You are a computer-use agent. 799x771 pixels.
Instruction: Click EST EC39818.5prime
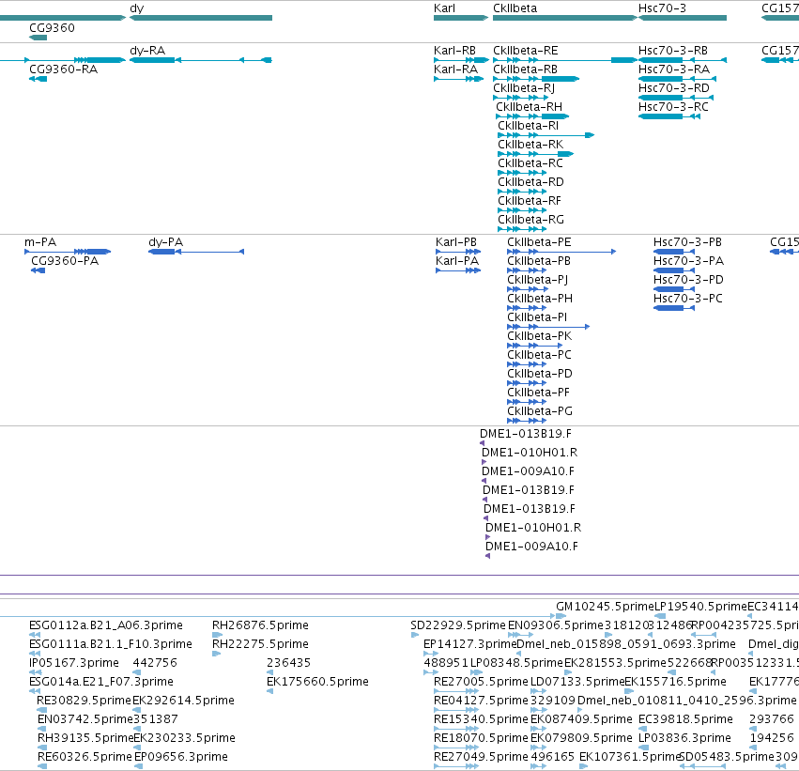[x=643, y=730]
